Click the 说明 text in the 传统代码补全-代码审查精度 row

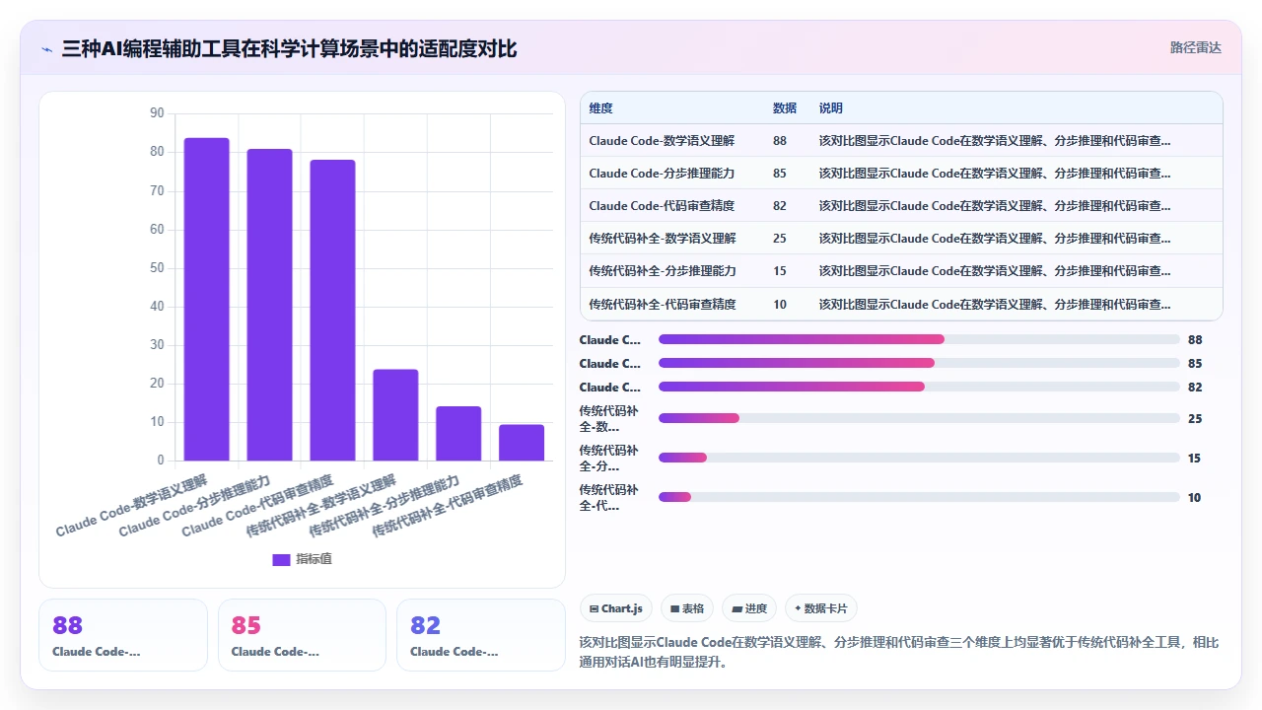tap(996, 305)
